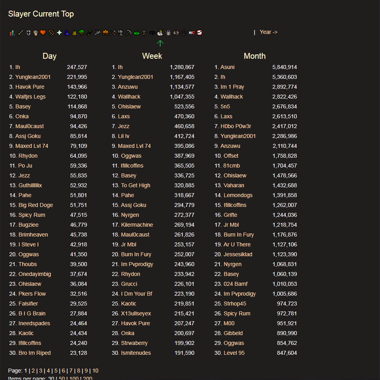The width and height of the screenshot is (380, 380).
Task: Open Big Red Doge player link
Action: (x=36, y=205)
